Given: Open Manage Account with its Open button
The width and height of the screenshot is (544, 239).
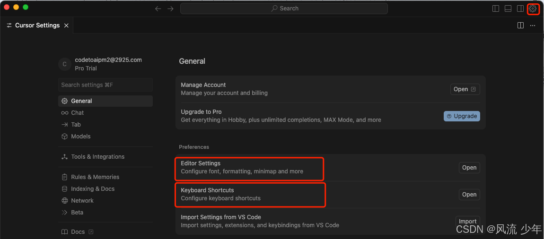Looking at the screenshot, I should [x=465, y=89].
